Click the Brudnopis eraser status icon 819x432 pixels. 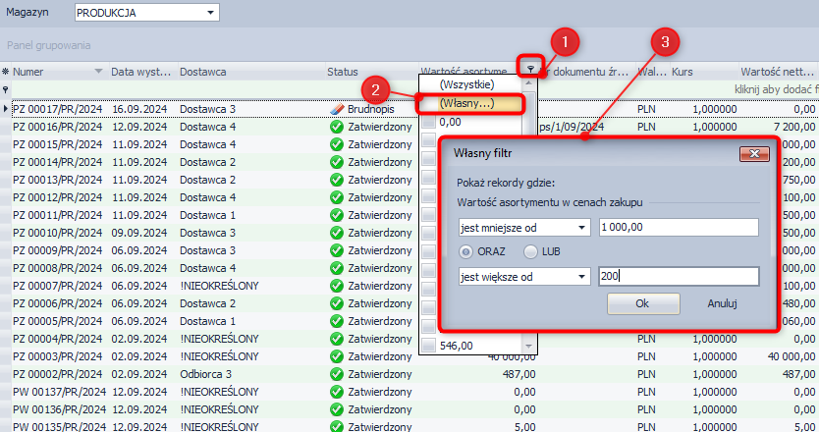(x=339, y=109)
